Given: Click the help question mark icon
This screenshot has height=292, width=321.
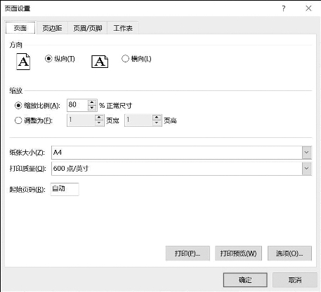Looking at the screenshot, I should 284,8.
